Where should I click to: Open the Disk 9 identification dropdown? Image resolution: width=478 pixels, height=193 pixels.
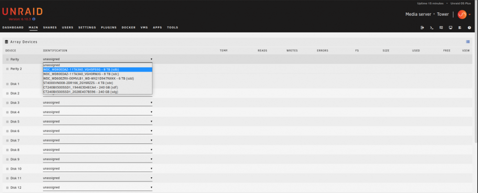98,159
